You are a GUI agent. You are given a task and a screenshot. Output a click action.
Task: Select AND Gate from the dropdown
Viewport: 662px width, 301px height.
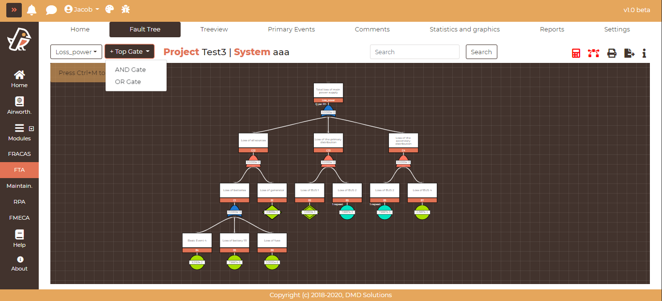[130, 70]
